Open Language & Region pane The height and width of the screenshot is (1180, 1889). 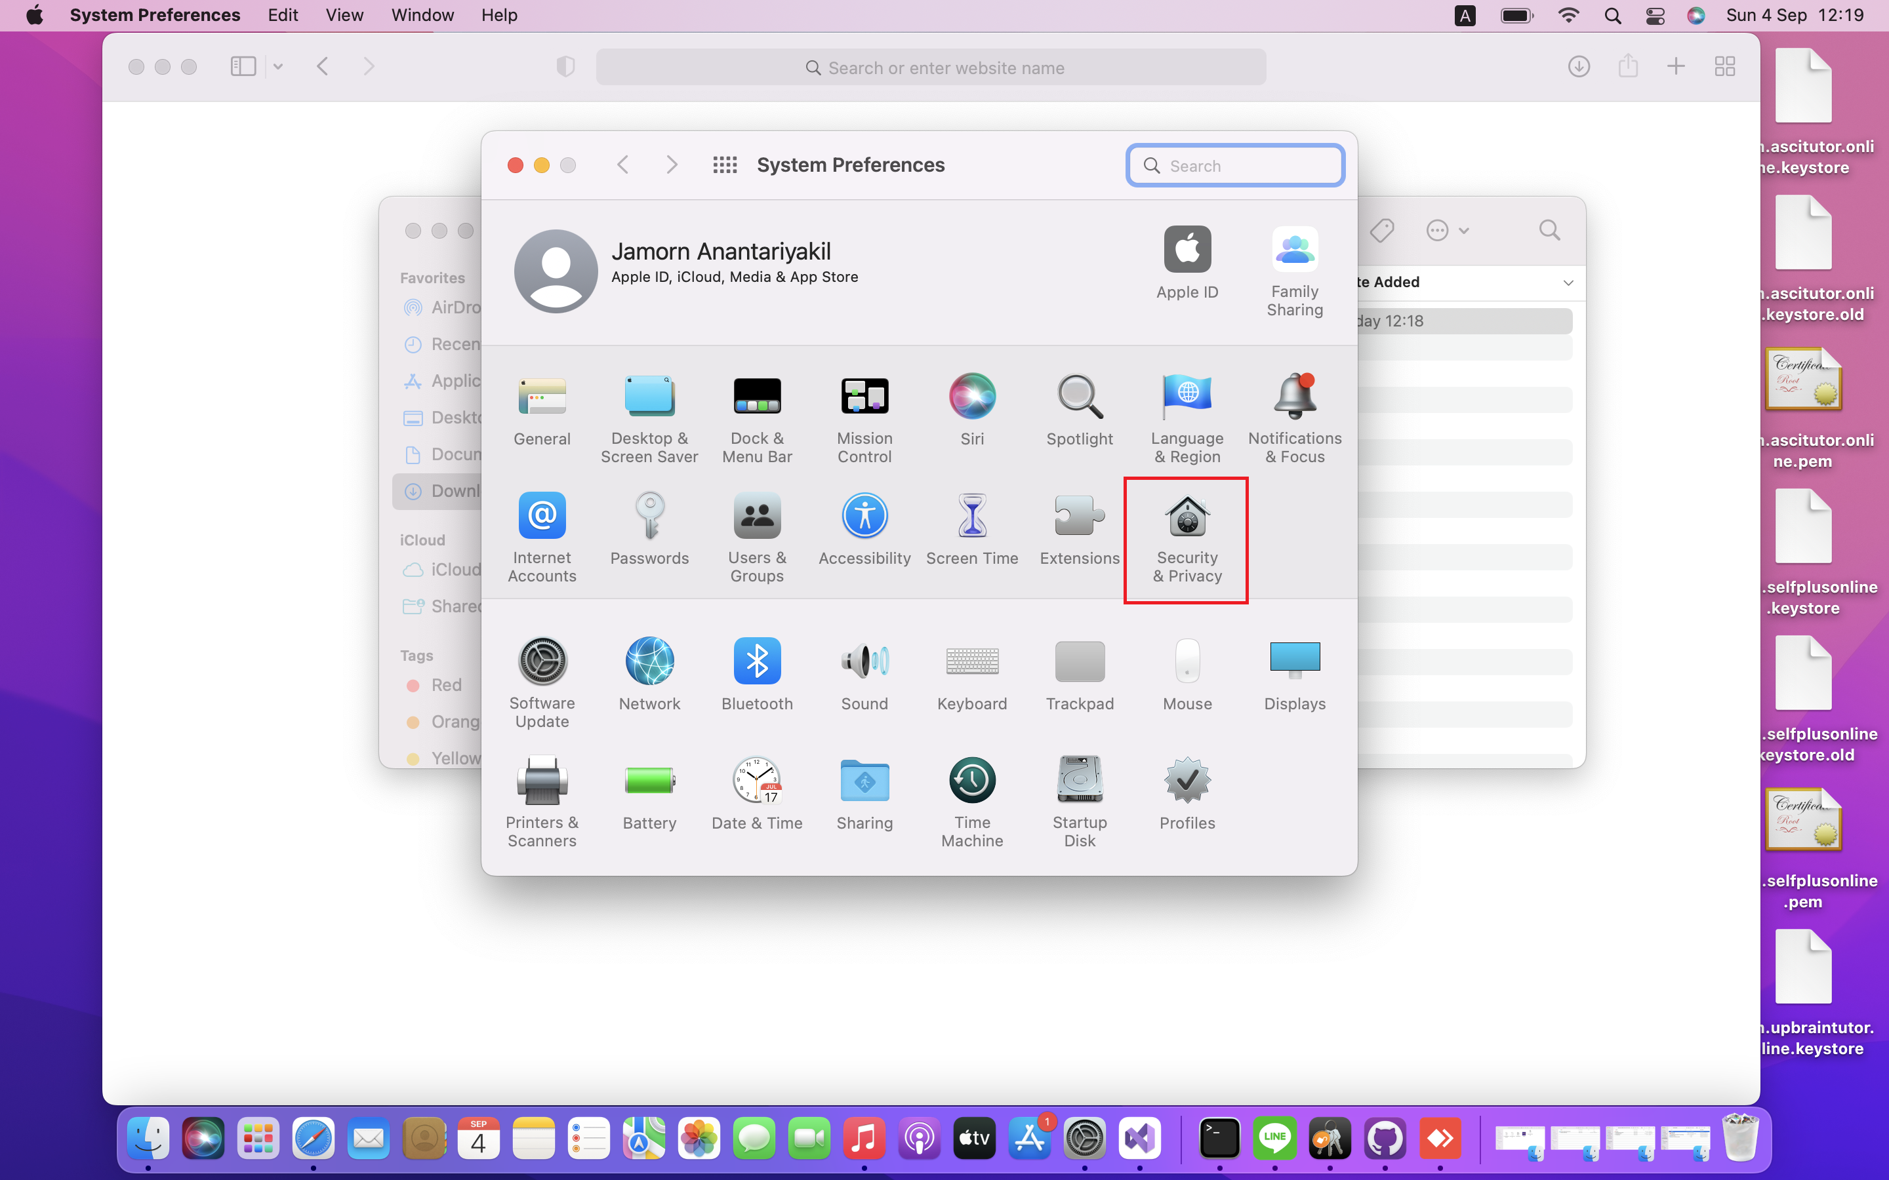click(x=1187, y=420)
